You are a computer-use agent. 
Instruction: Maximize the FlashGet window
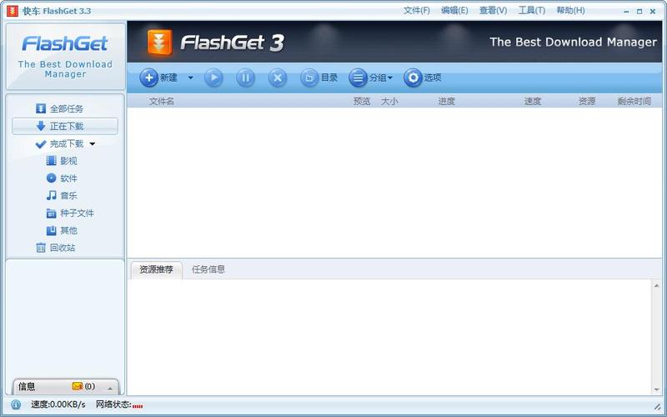click(x=639, y=12)
